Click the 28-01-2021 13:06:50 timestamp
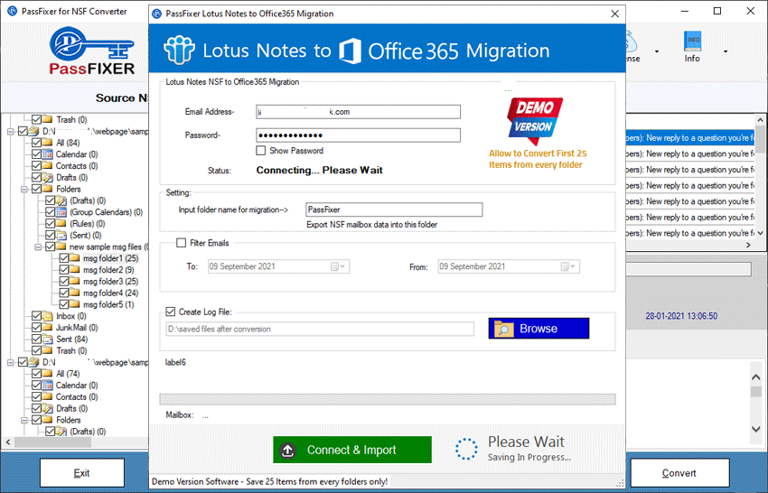 (x=681, y=316)
